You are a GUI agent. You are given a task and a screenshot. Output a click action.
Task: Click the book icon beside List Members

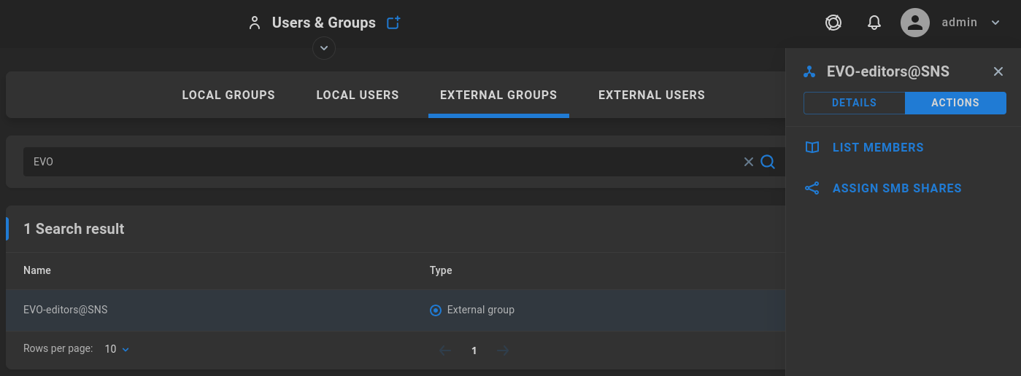click(812, 147)
